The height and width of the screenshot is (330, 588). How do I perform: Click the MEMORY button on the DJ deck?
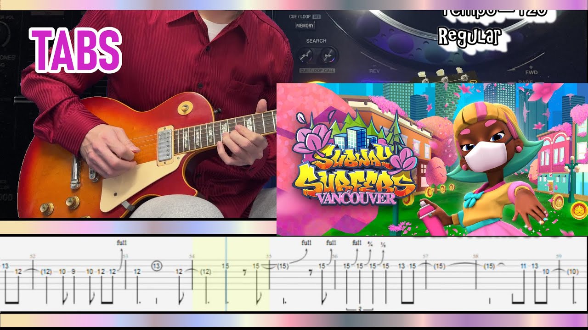pyautogui.click(x=305, y=26)
